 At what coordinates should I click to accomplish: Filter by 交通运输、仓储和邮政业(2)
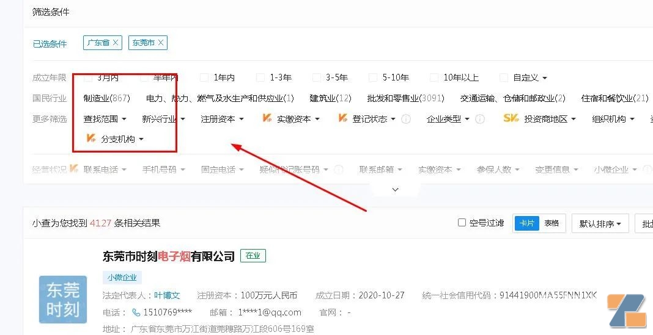click(x=512, y=98)
